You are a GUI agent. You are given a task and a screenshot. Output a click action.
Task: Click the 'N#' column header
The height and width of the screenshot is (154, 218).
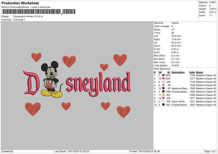(160, 72)
